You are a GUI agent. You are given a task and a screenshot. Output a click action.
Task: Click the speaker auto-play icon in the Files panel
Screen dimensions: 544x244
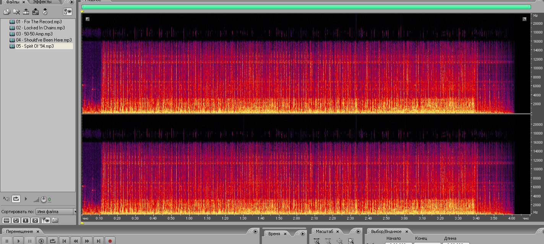6,199
